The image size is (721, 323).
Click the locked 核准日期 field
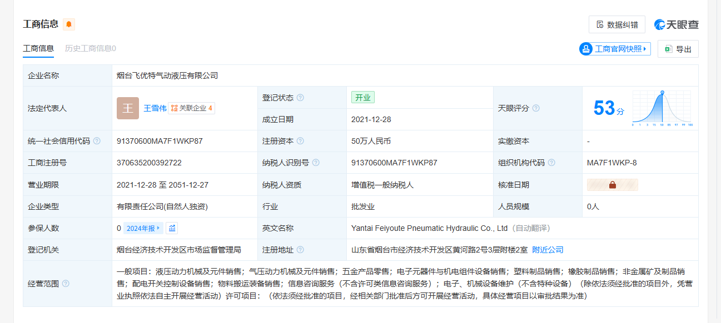[612, 185]
